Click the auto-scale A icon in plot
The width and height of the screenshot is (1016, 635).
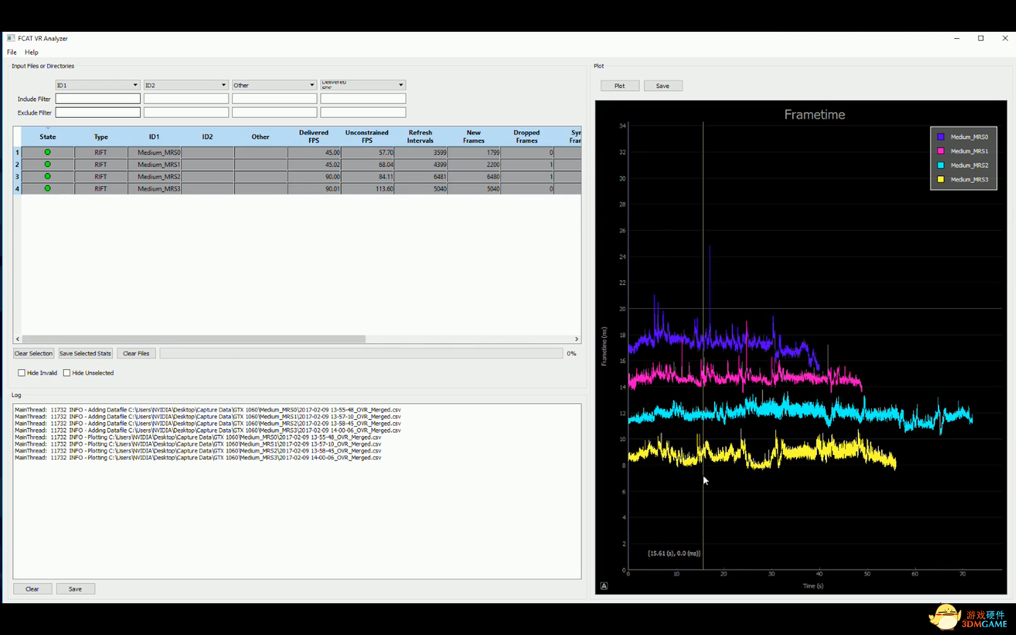coord(604,586)
